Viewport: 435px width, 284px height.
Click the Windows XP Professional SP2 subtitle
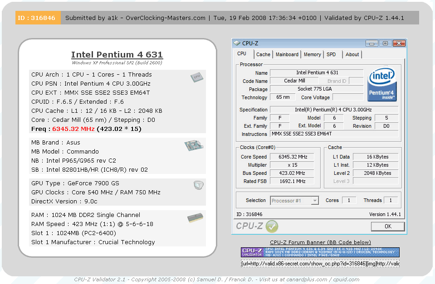tap(117, 63)
